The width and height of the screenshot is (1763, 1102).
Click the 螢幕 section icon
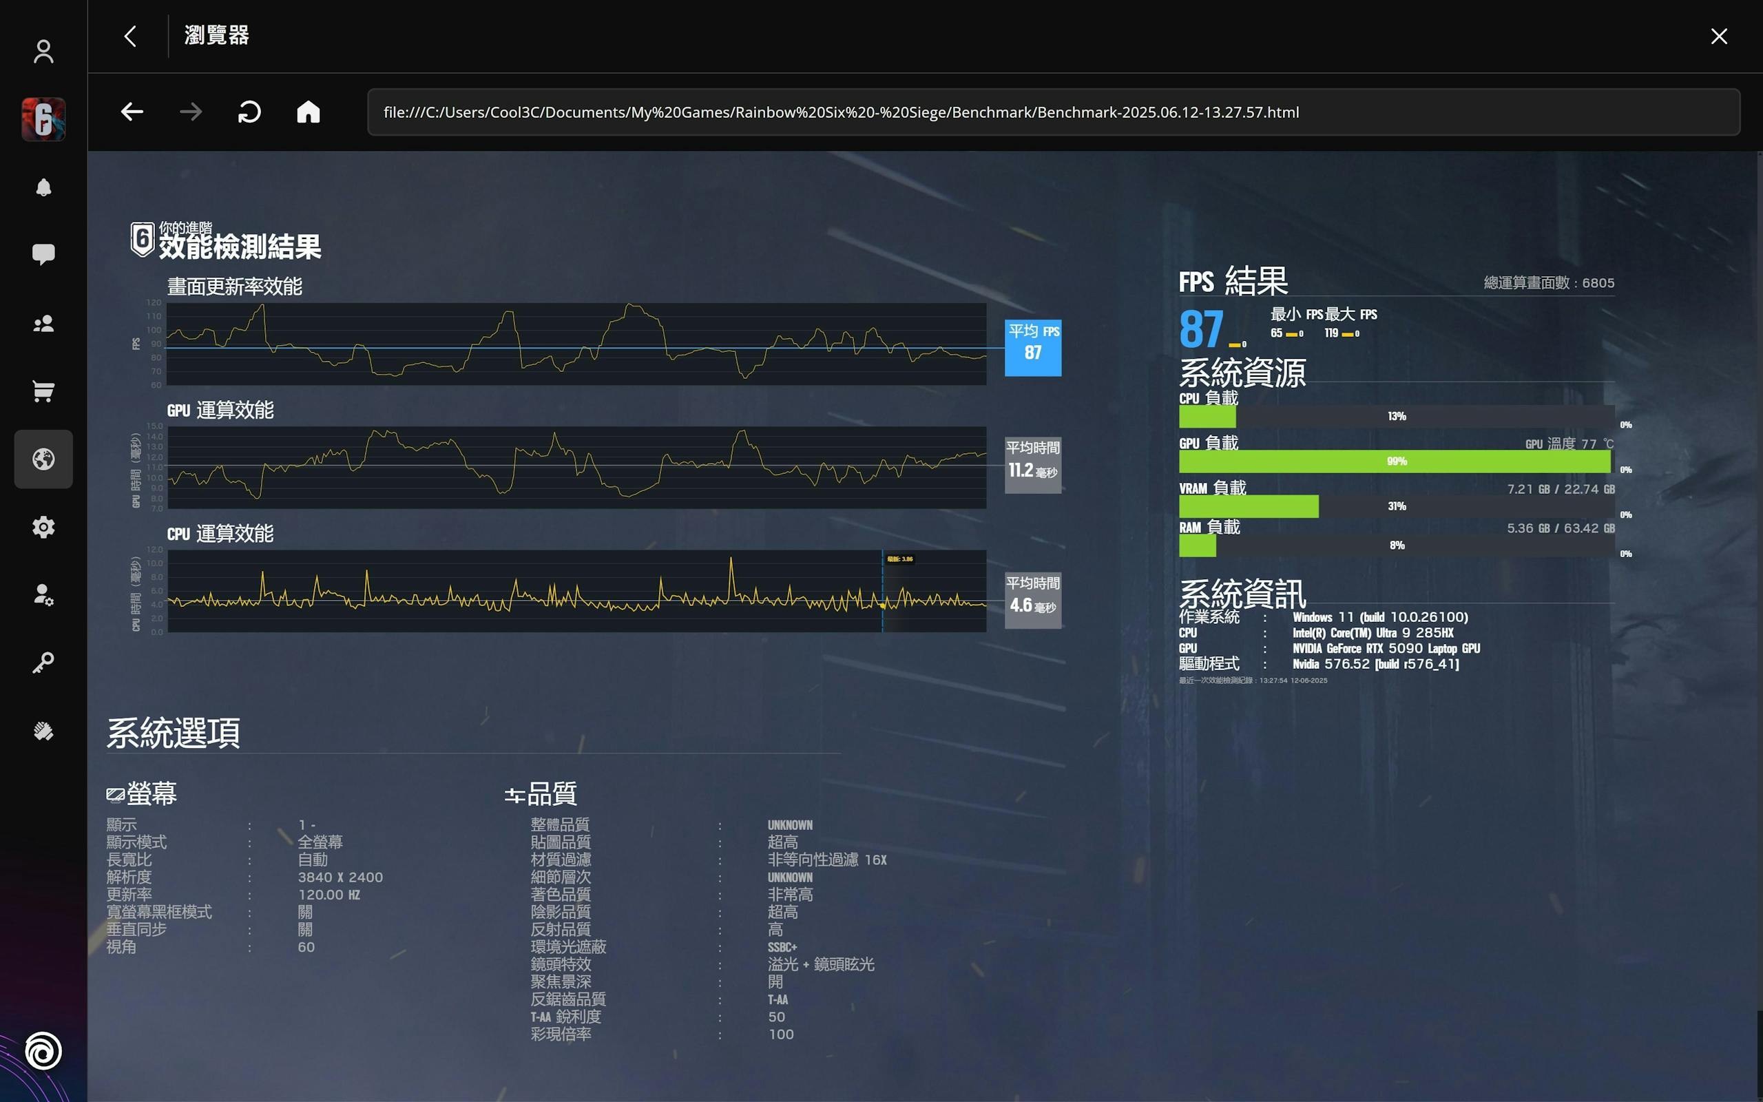[115, 794]
